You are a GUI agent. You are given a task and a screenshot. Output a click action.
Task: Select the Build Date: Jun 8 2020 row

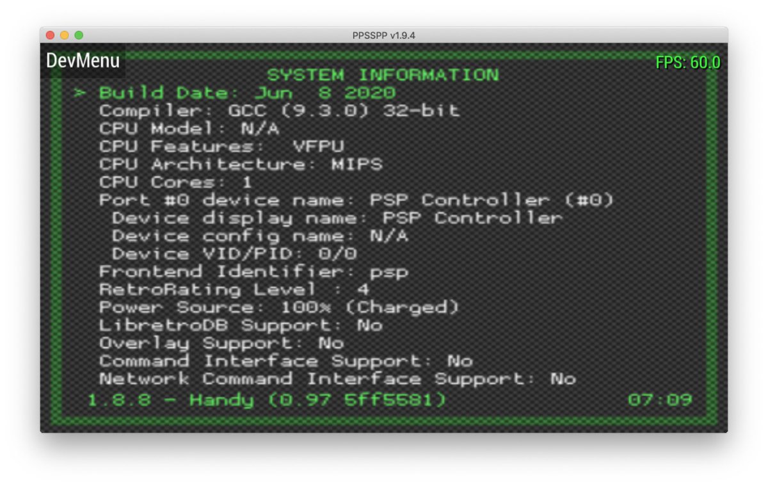[247, 93]
